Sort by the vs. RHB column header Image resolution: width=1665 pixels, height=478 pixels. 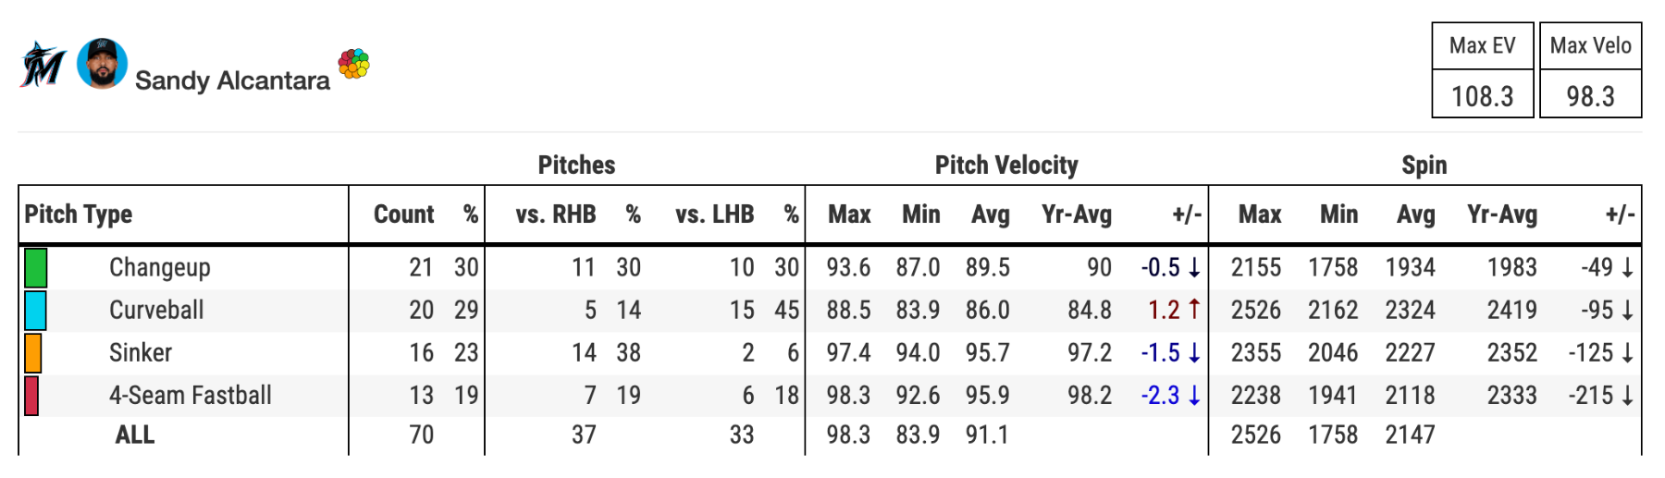coord(555,214)
